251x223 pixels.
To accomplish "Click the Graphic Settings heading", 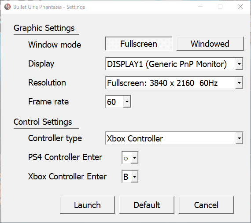I will (44, 28).
